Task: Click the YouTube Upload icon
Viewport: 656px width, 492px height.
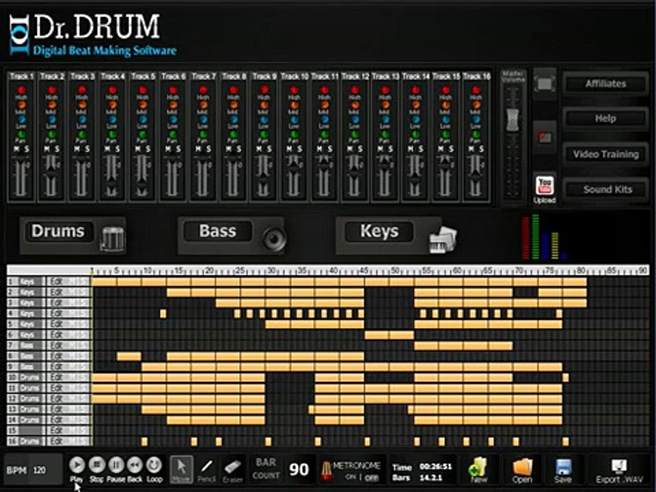Action: point(545,186)
